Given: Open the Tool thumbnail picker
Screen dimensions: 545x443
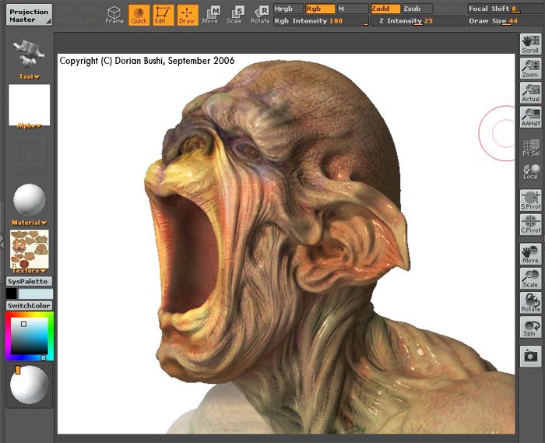Looking at the screenshot, I should click(x=29, y=54).
